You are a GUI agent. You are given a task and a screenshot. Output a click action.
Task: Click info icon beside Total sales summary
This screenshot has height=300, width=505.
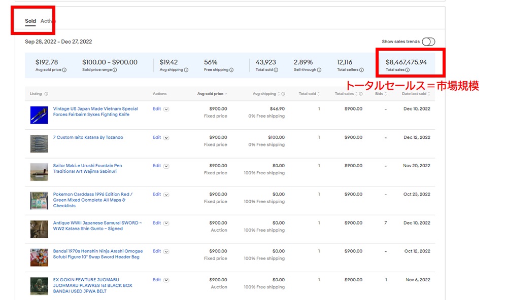coord(408,70)
